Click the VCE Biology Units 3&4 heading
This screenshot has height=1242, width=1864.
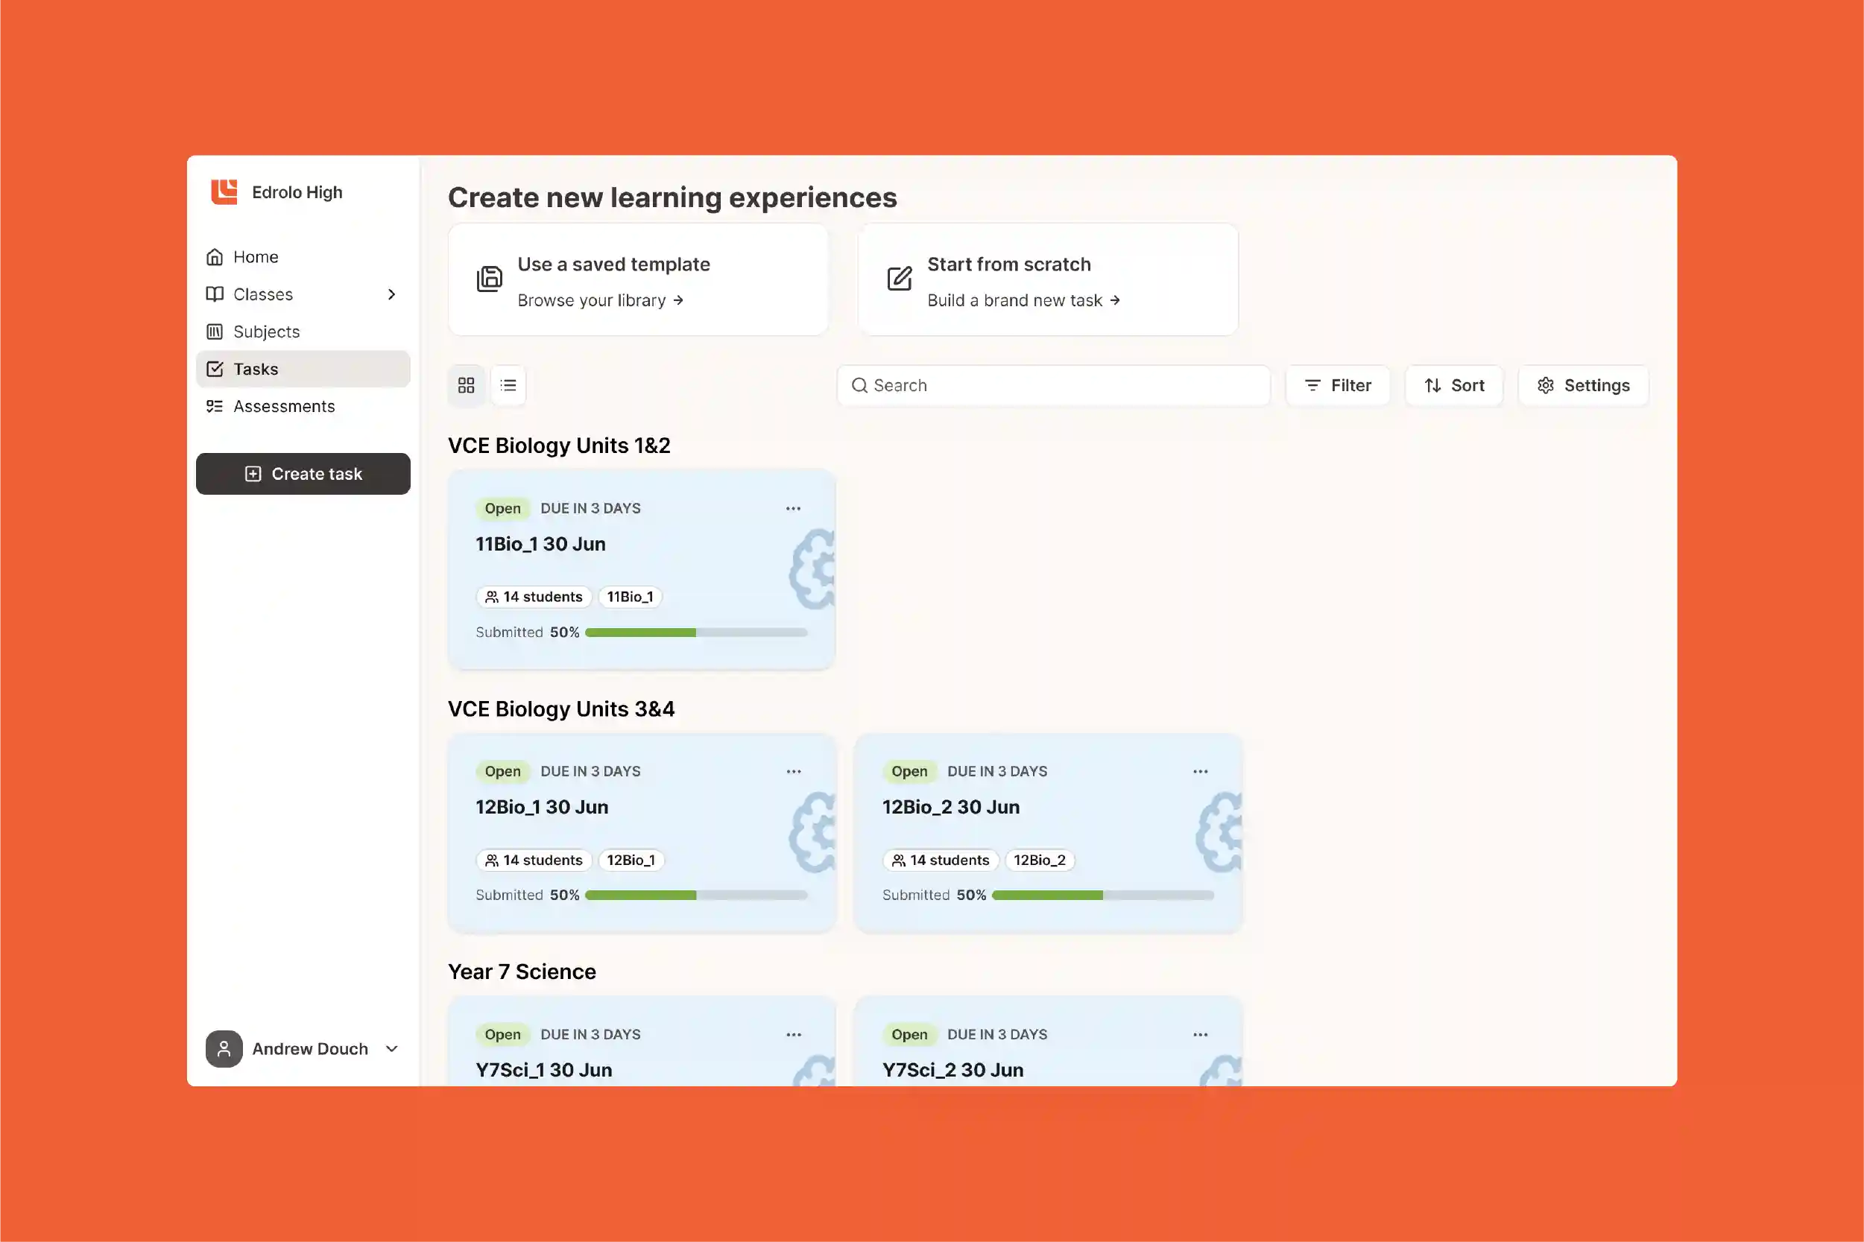click(561, 709)
